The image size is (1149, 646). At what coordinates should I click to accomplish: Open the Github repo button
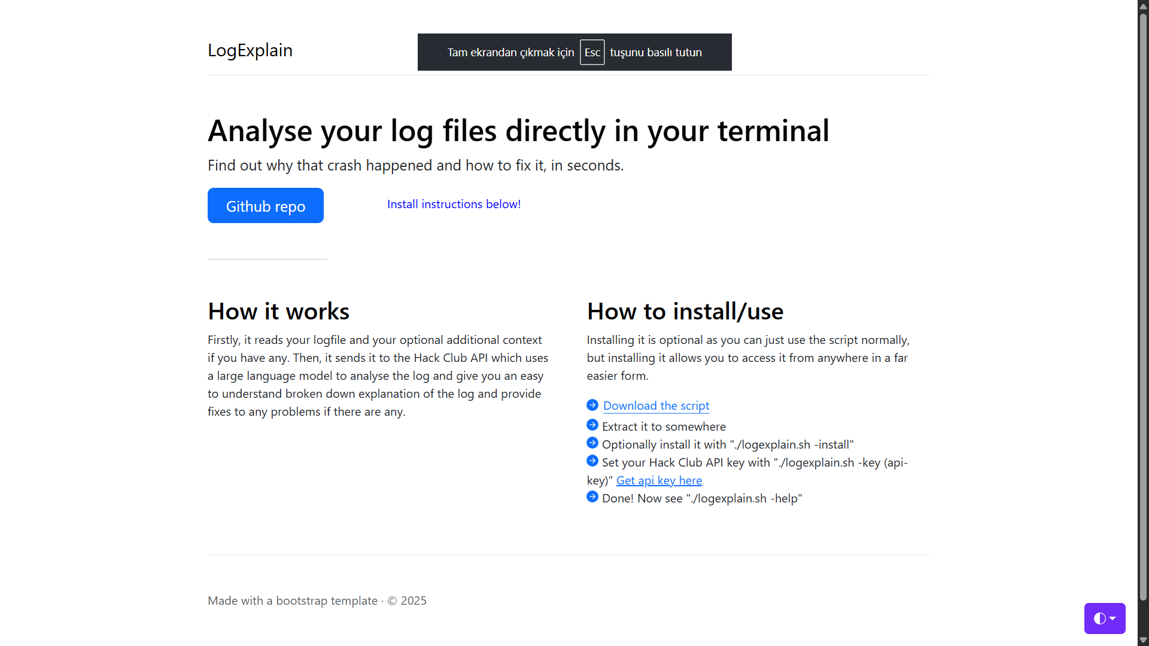click(265, 206)
